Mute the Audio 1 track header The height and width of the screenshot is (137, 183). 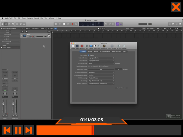click(28, 37)
